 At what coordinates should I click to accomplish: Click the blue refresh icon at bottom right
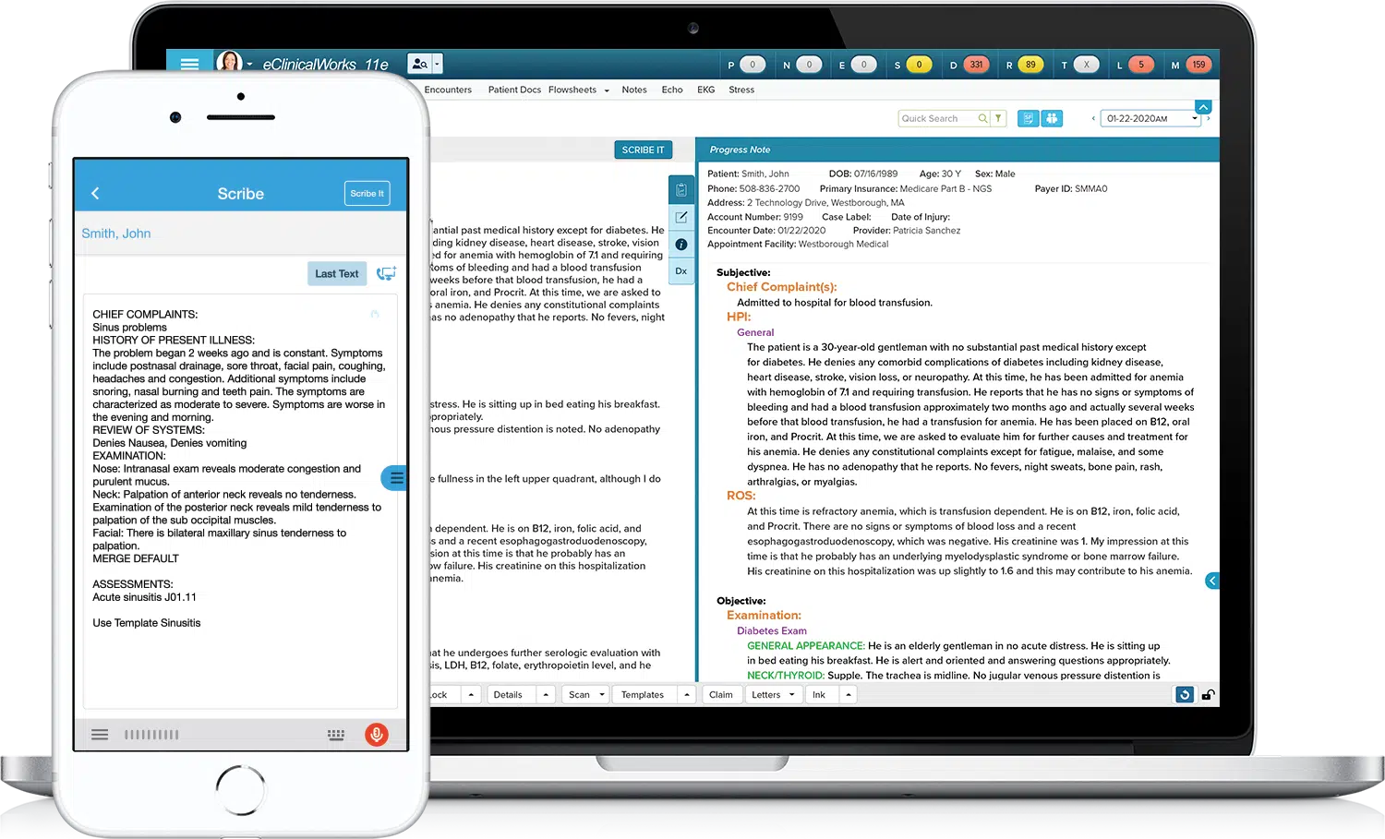(1185, 695)
